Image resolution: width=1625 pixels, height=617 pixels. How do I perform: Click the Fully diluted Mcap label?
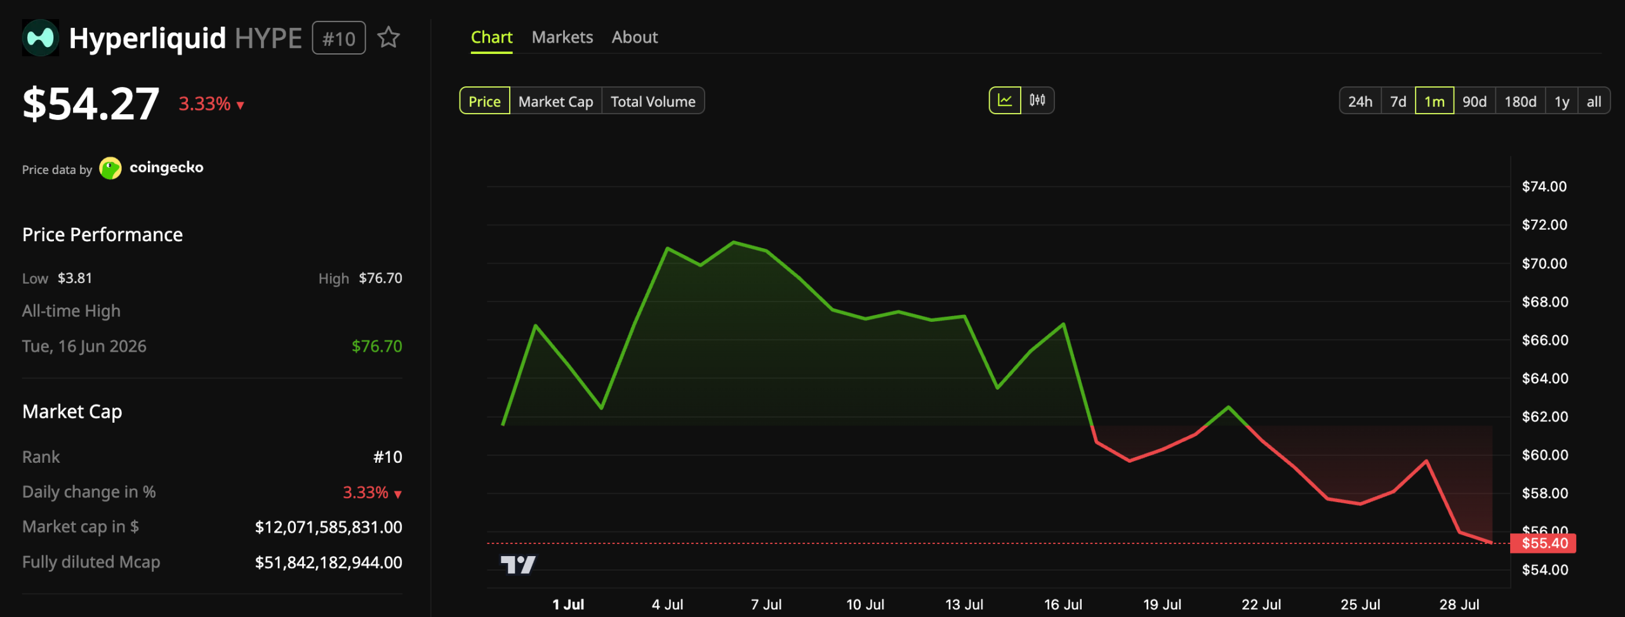point(91,562)
